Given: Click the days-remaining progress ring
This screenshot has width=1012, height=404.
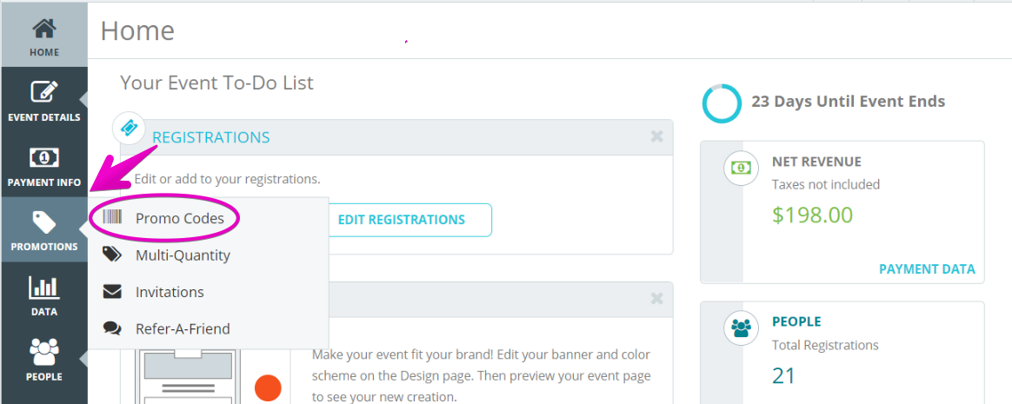Looking at the screenshot, I should (722, 103).
